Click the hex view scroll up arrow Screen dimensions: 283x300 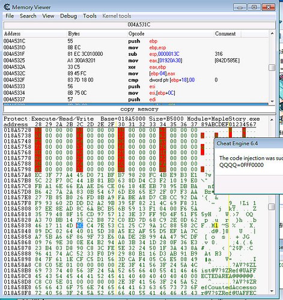tap(272, 119)
